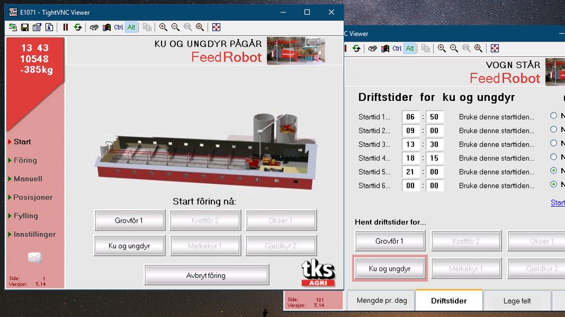Viewport: 565px width, 317px height.
Task: Switch to Mengde pr. dag tab
Action: (381, 301)
